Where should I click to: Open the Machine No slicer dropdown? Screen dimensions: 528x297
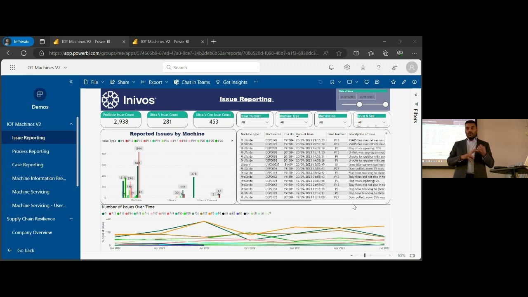[x=332, y=122]
